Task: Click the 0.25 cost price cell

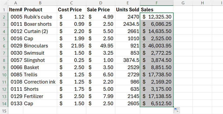Action: tap(72, 60)
